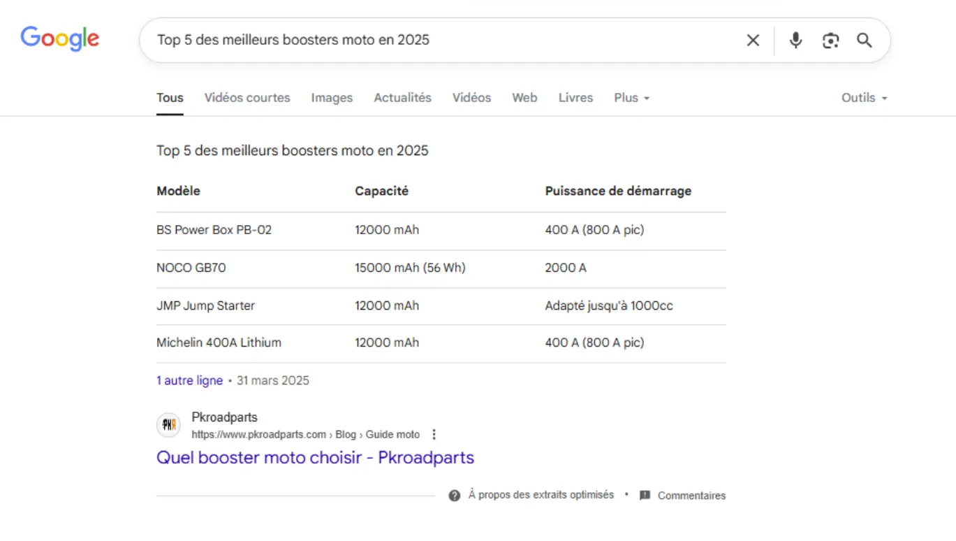Click the snippet heading 'Top 5 des meilleurs boosters'
This screenshot has height=541, width=956.
coord(293,150)
